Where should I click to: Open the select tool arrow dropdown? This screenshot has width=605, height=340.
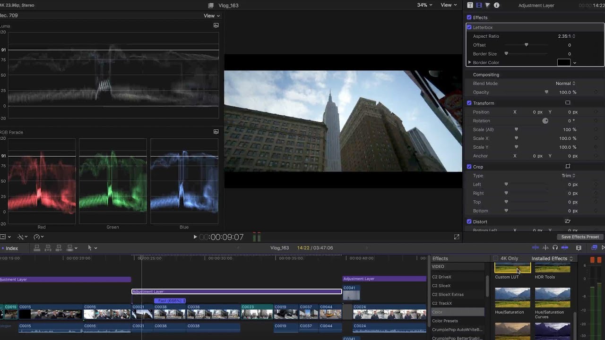pos(92,247)
